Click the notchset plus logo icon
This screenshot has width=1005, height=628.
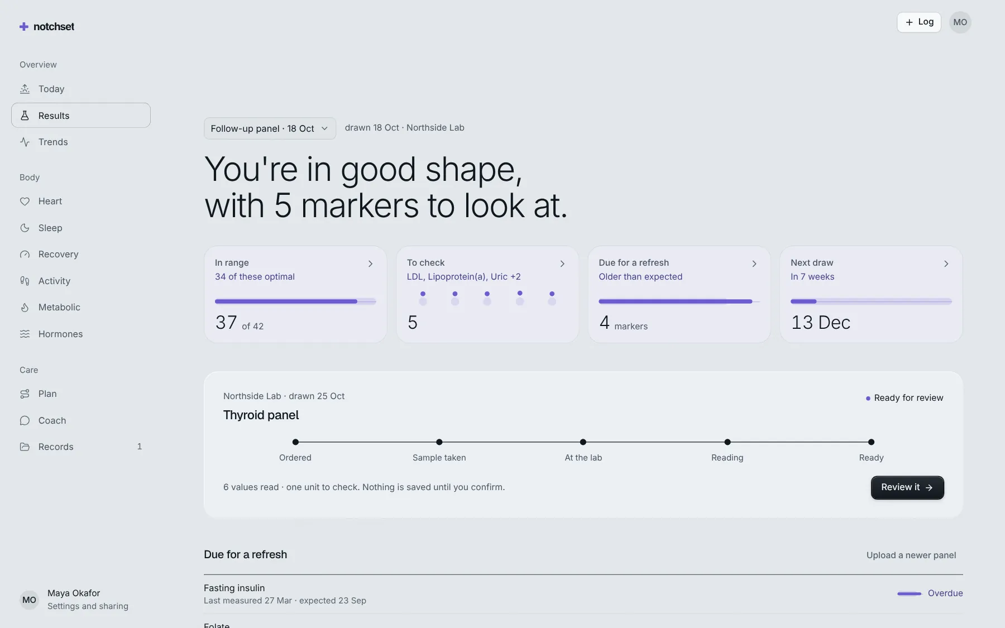(x=23, y=26)
